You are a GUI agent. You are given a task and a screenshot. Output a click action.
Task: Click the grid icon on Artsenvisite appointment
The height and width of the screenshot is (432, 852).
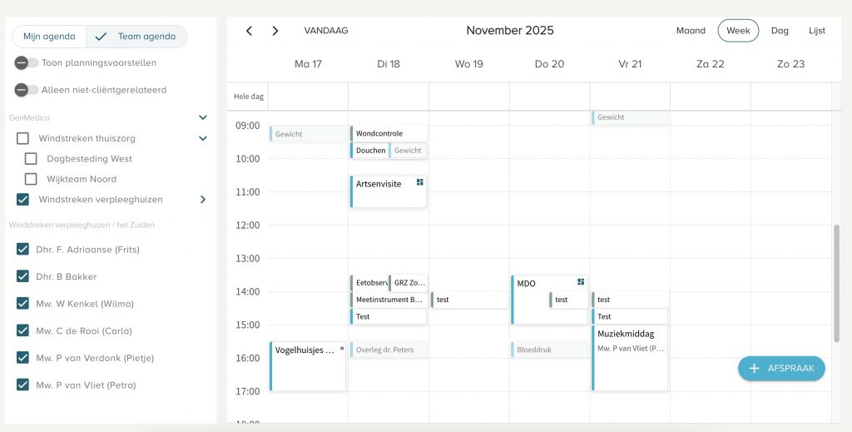(420, 181)
